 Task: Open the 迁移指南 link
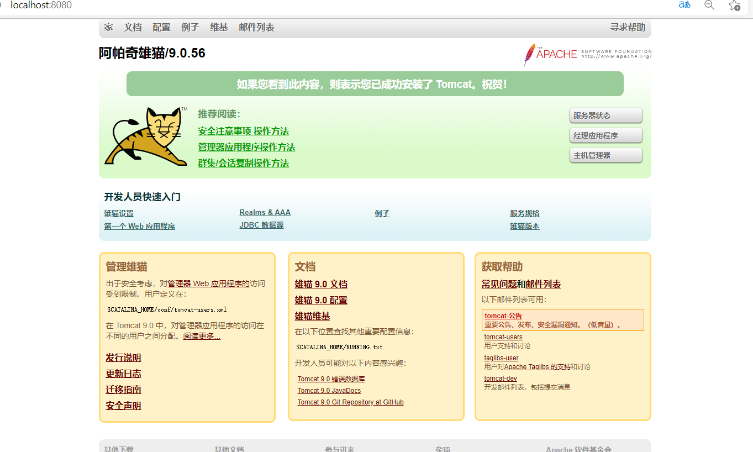124,390
